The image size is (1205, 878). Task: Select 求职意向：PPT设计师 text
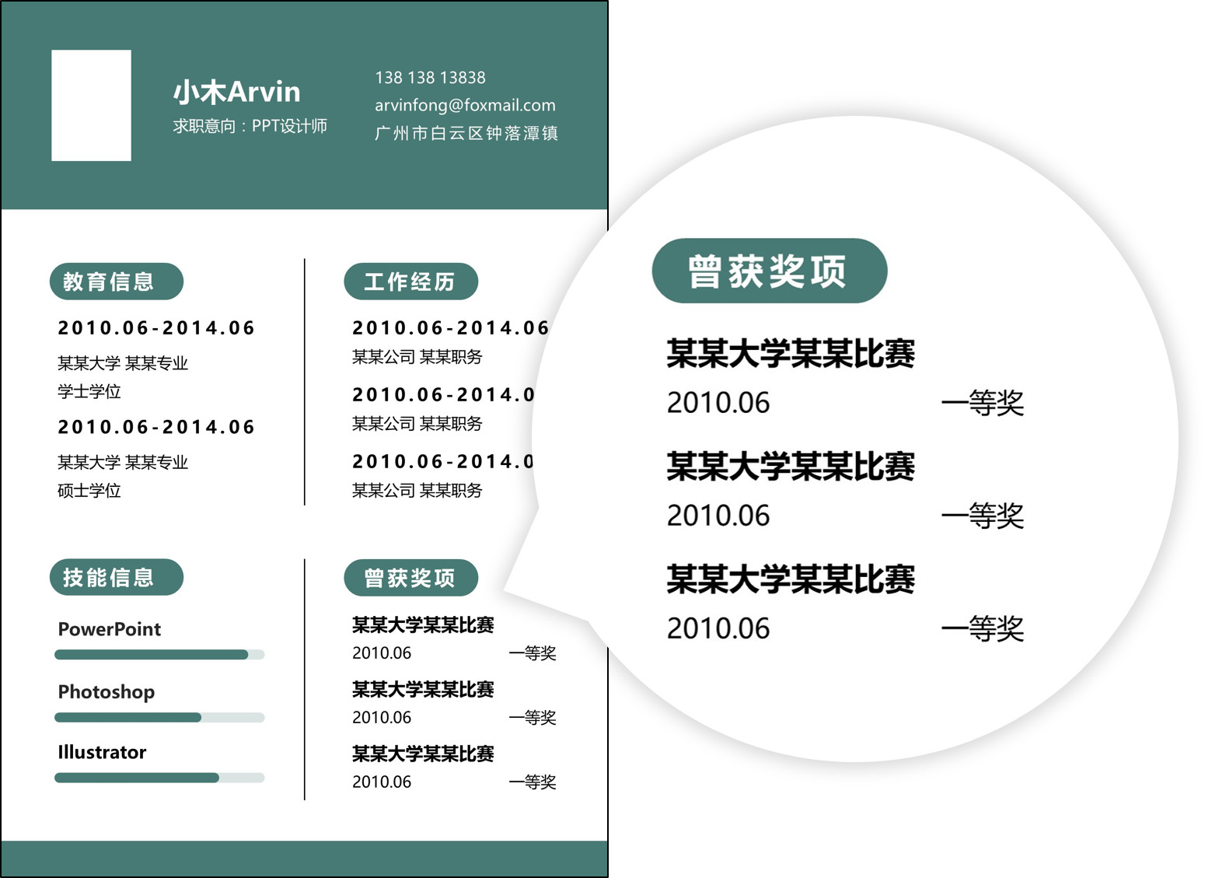[250, 125]
